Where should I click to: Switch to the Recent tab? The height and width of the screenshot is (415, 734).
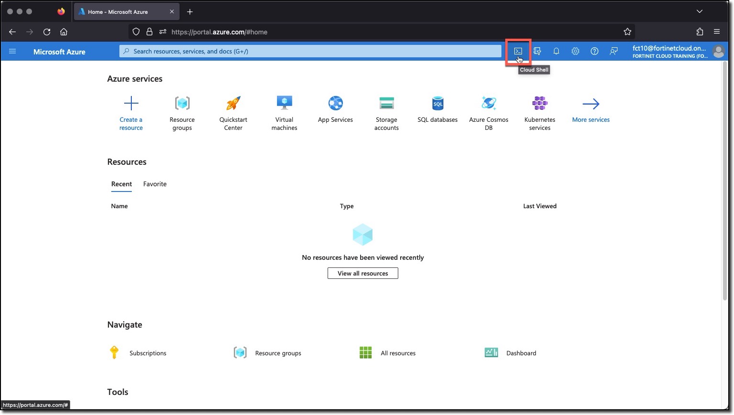(121, 184)
